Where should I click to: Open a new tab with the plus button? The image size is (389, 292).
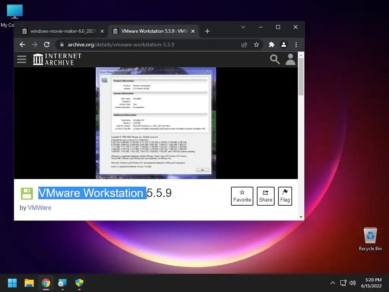tap(207, 31)
